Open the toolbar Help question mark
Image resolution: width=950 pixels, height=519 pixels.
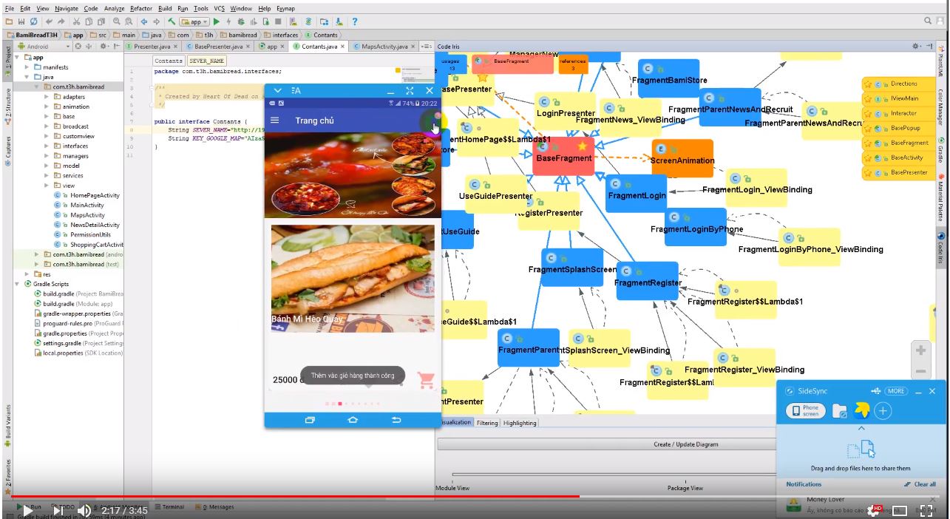tap(354, 21)
